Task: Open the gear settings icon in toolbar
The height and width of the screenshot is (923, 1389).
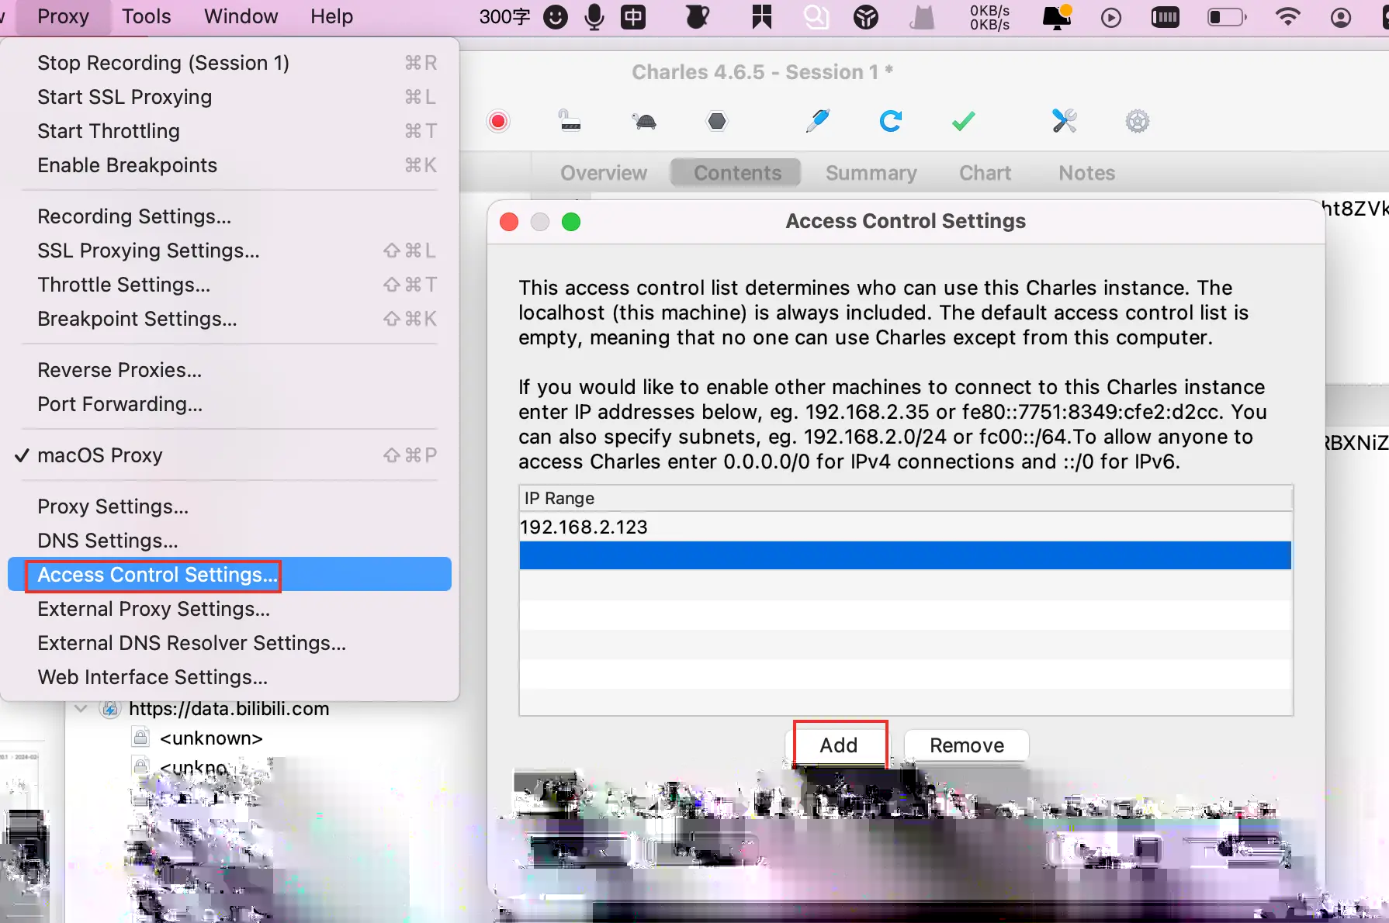Action: (x=1138, y=121)
